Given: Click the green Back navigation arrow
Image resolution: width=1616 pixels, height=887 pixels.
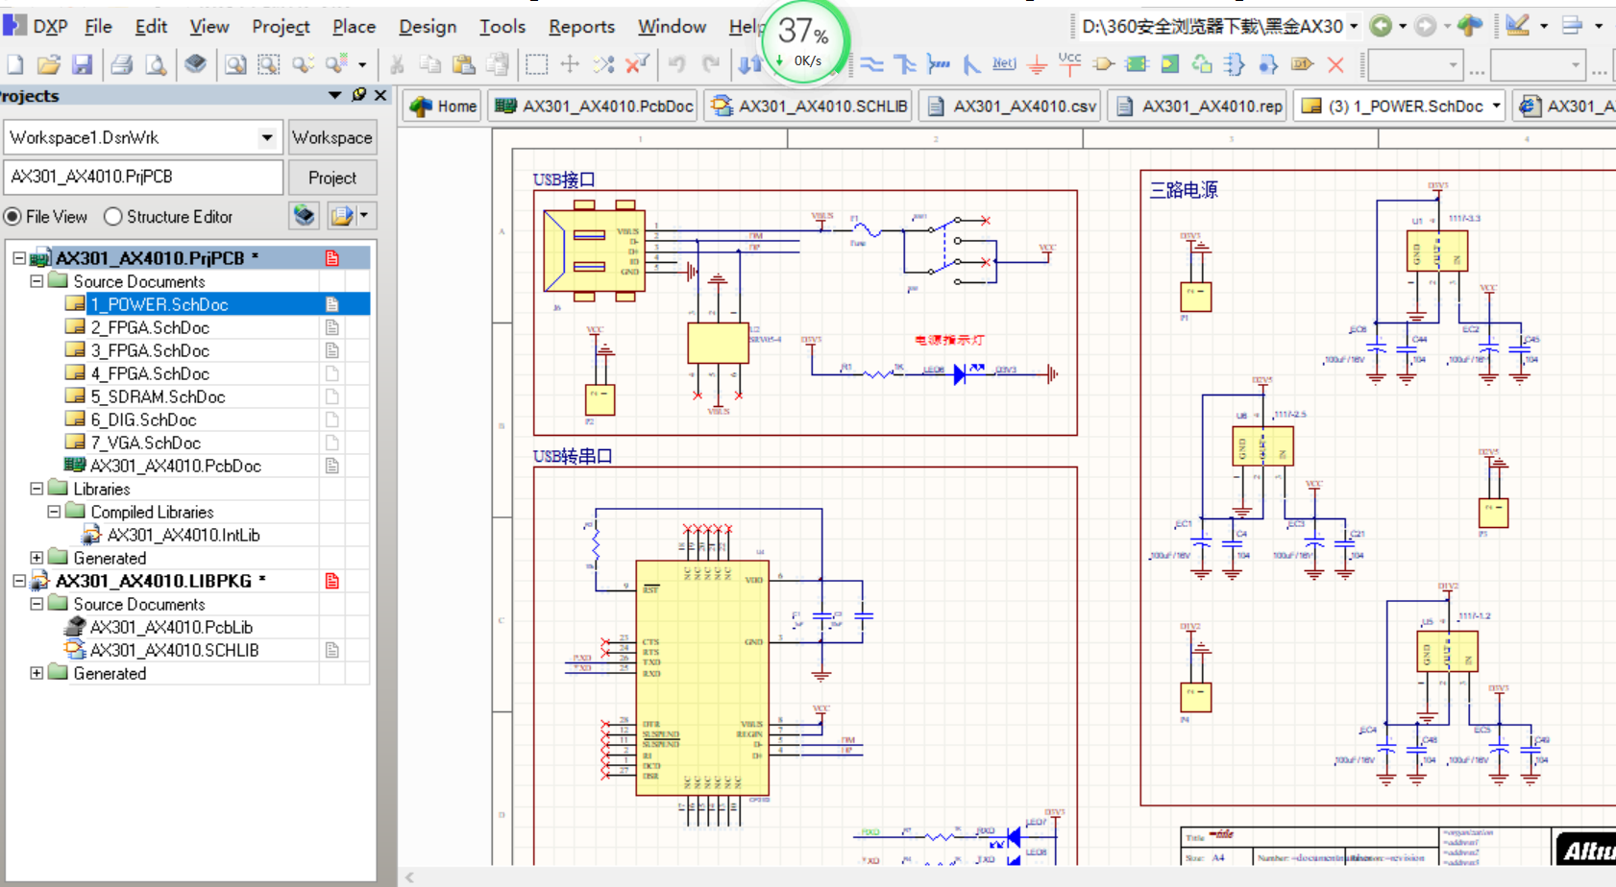Looking at the screenshot, I should click(1381, 26).
